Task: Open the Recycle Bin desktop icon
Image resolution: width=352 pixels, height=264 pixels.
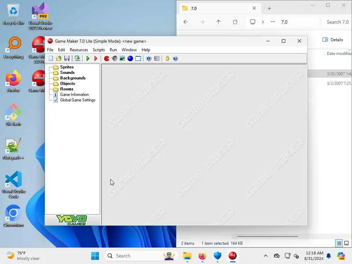Action: tap(13, 14)
